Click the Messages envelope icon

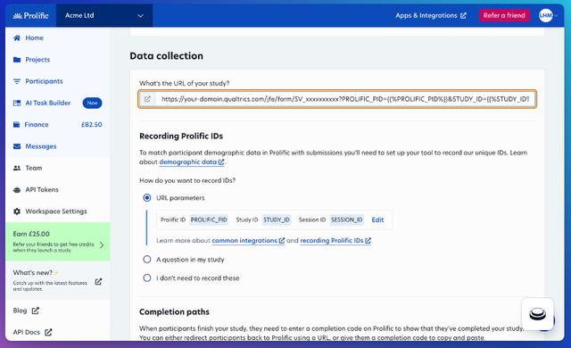(x=17, y=146)
